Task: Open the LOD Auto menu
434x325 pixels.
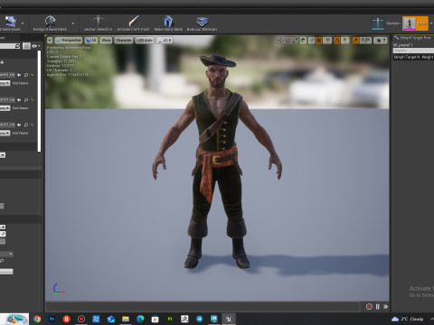Action: (x=145, y=41)
